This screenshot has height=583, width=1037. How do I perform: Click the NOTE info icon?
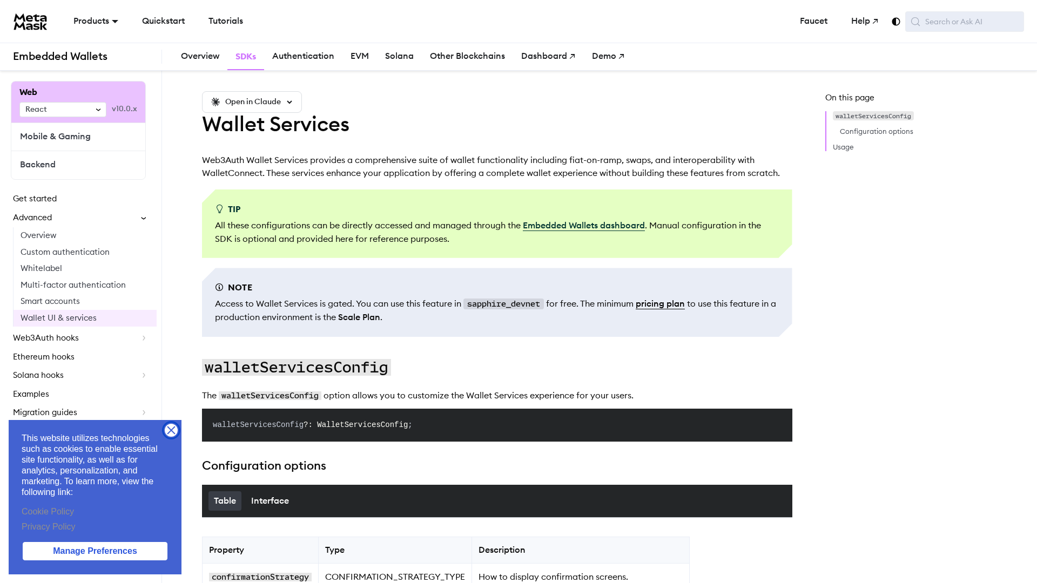(219, 288)
